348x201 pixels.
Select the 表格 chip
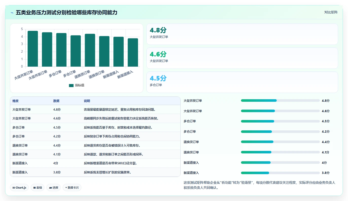point(38,188)
